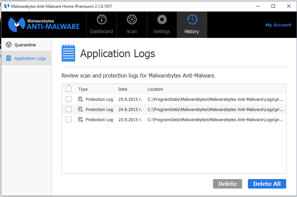Select the History tab

(x=192, y=25)
